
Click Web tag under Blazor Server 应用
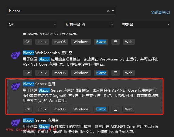click(129, 109)
